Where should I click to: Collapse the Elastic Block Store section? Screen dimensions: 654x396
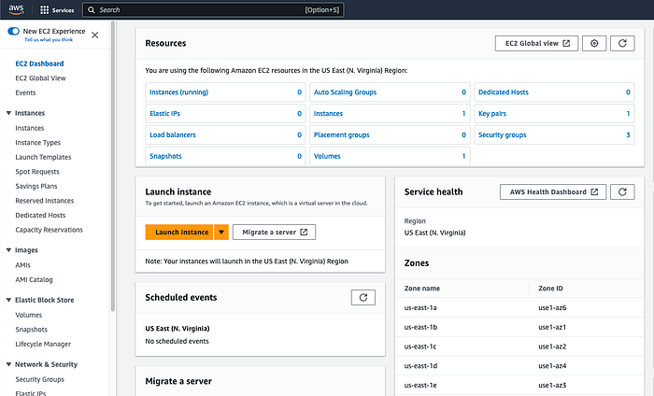coord(8,300)
